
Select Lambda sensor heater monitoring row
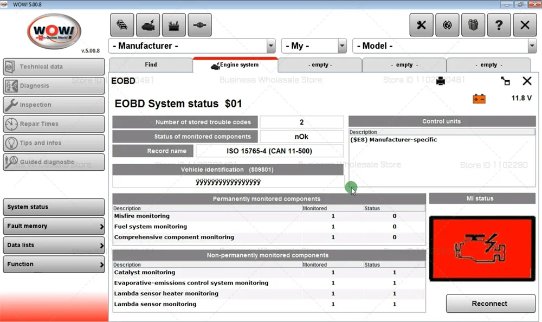point(269,294)
